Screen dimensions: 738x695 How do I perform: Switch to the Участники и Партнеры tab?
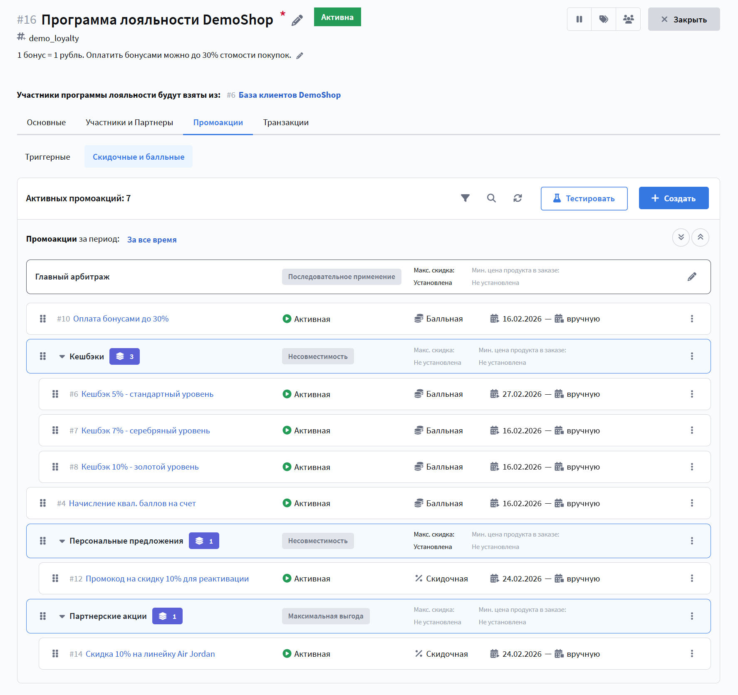tap(129, 122)
